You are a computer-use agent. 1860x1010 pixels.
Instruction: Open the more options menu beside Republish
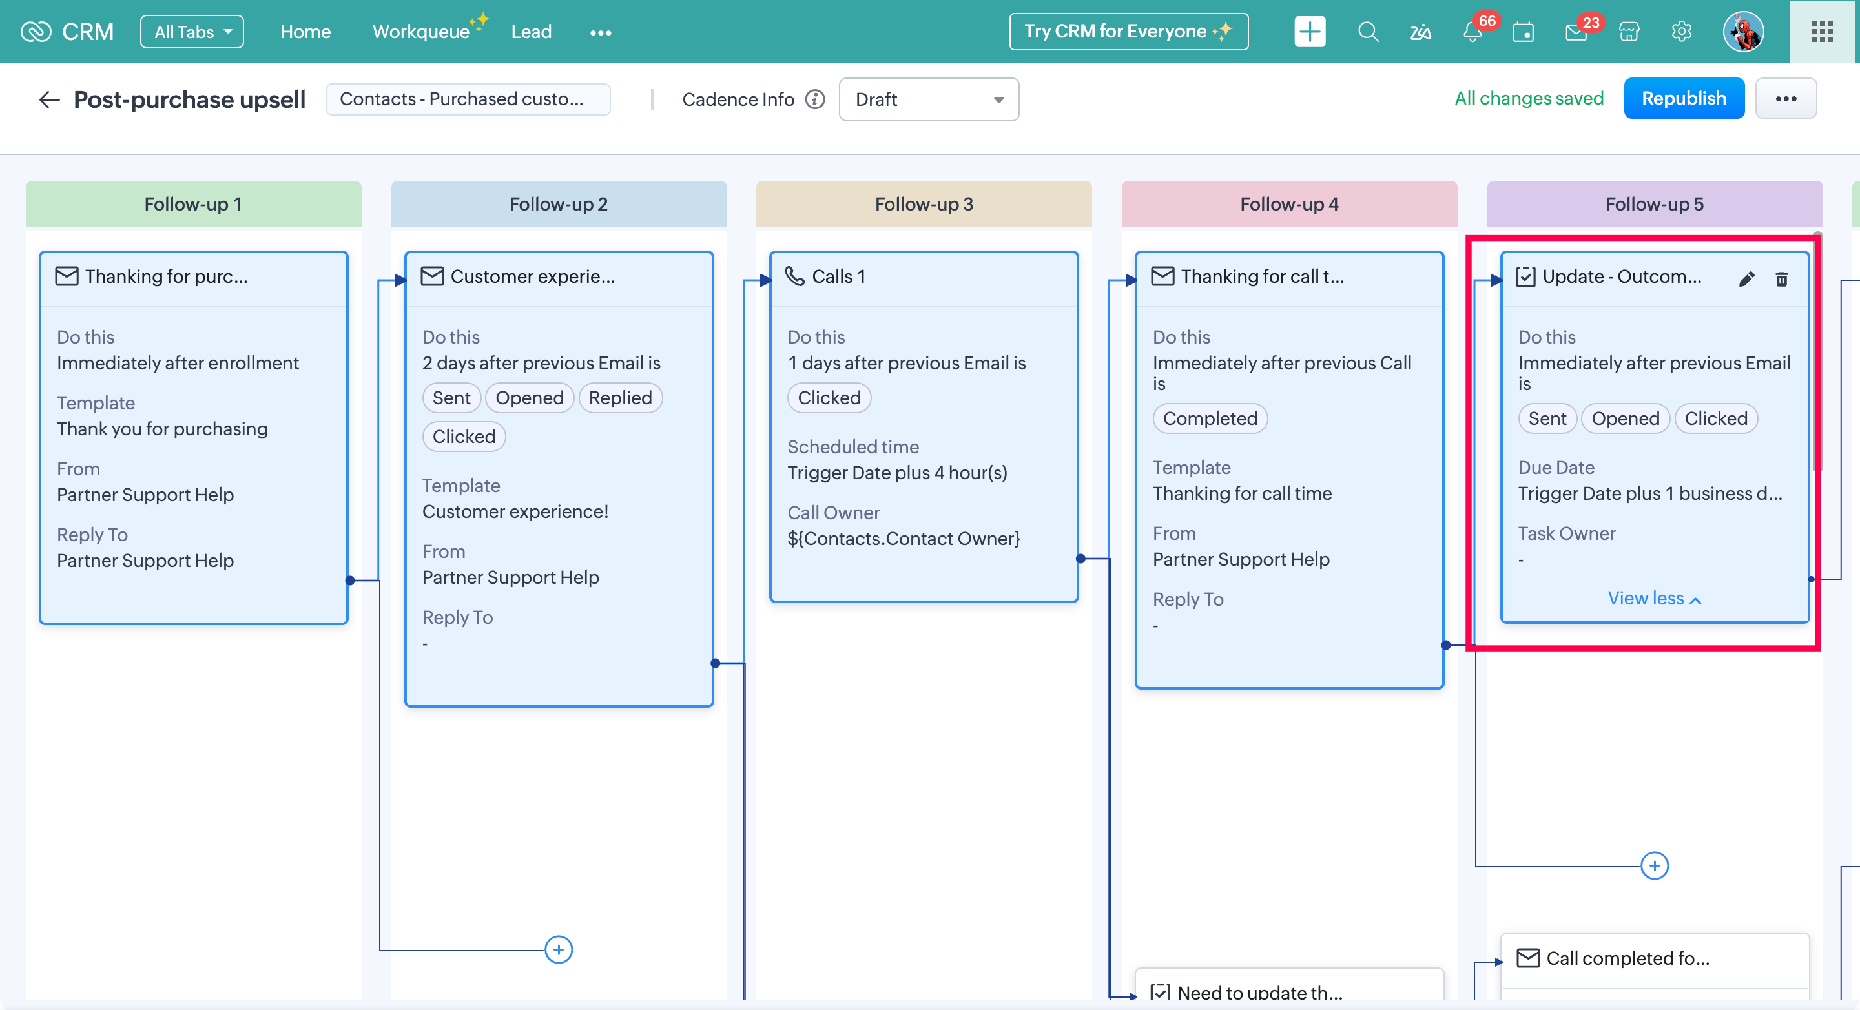click(1785, 98)
